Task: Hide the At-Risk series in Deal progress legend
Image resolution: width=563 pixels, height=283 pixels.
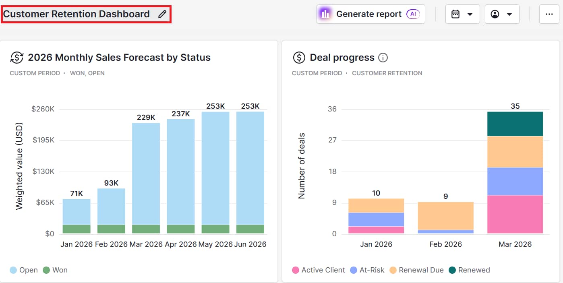Action: point(367,270)
